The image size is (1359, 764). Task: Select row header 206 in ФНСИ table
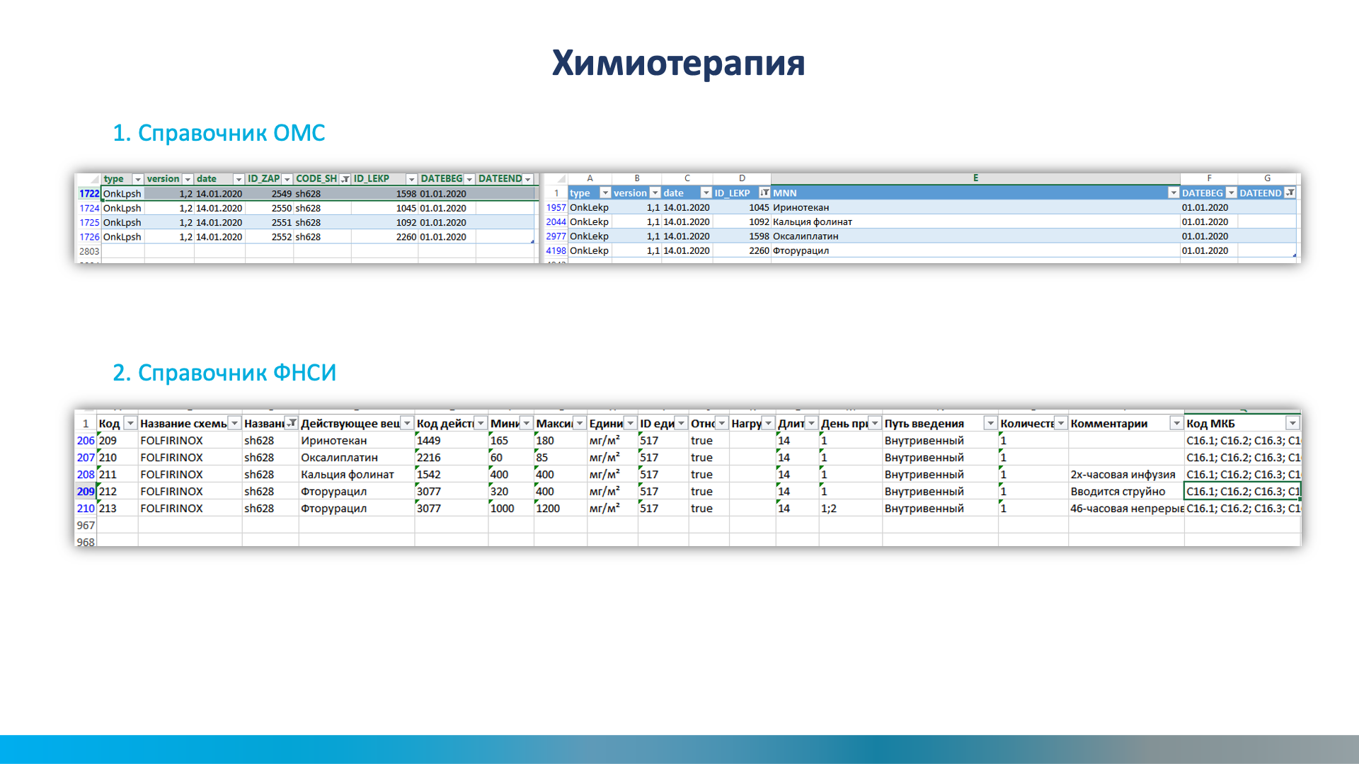[x=86, y=441]
